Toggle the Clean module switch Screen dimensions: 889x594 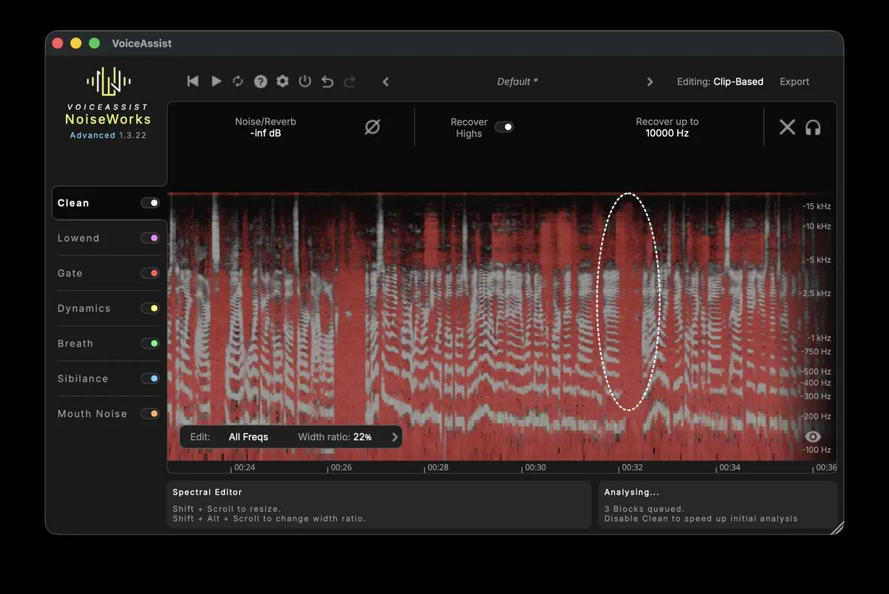(150, 203)
